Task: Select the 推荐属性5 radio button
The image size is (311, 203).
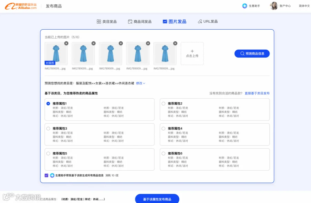Action: click(x=48, y=153)
